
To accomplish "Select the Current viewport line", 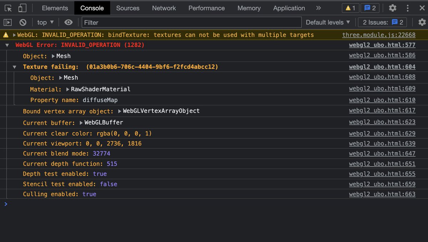I will [x=82, y=143].
